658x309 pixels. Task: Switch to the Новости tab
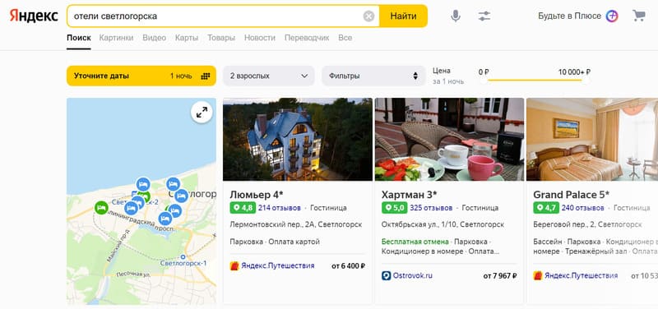pos(260,38)
